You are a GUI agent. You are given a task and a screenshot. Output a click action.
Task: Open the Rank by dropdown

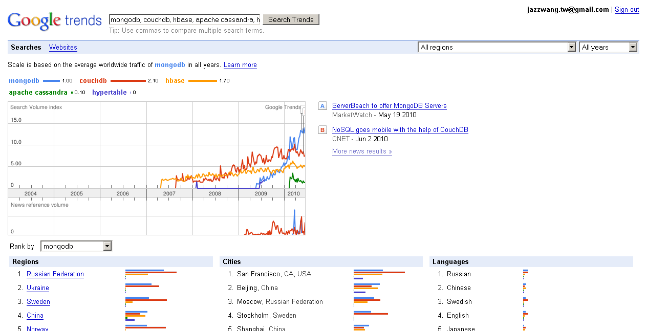coord(76,246)
